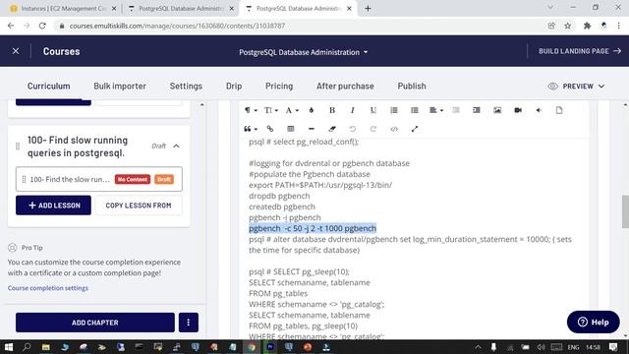Close the course manager with X

(16, 51)
